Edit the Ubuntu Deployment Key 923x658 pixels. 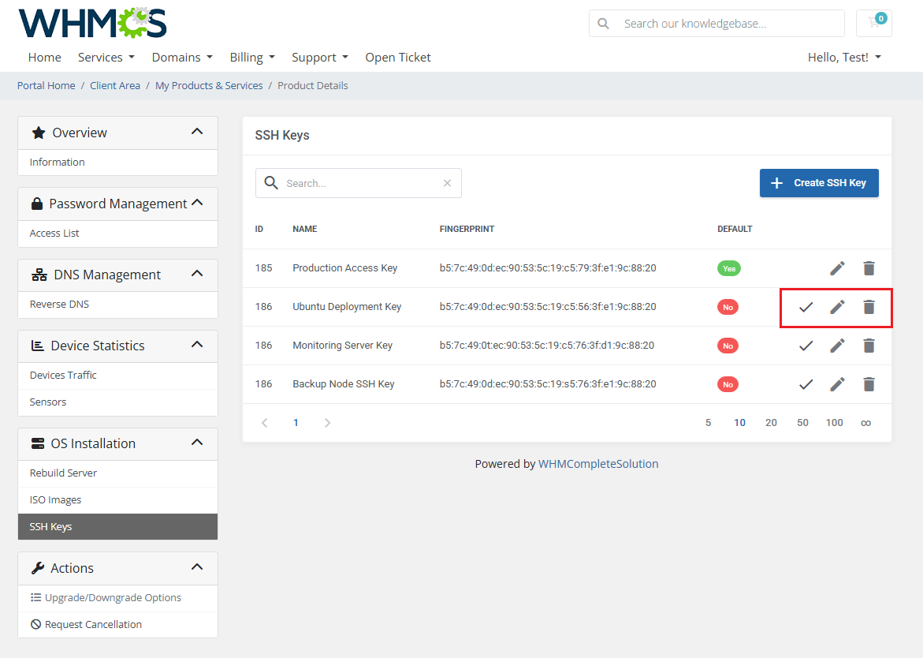[x=837, y=307]
